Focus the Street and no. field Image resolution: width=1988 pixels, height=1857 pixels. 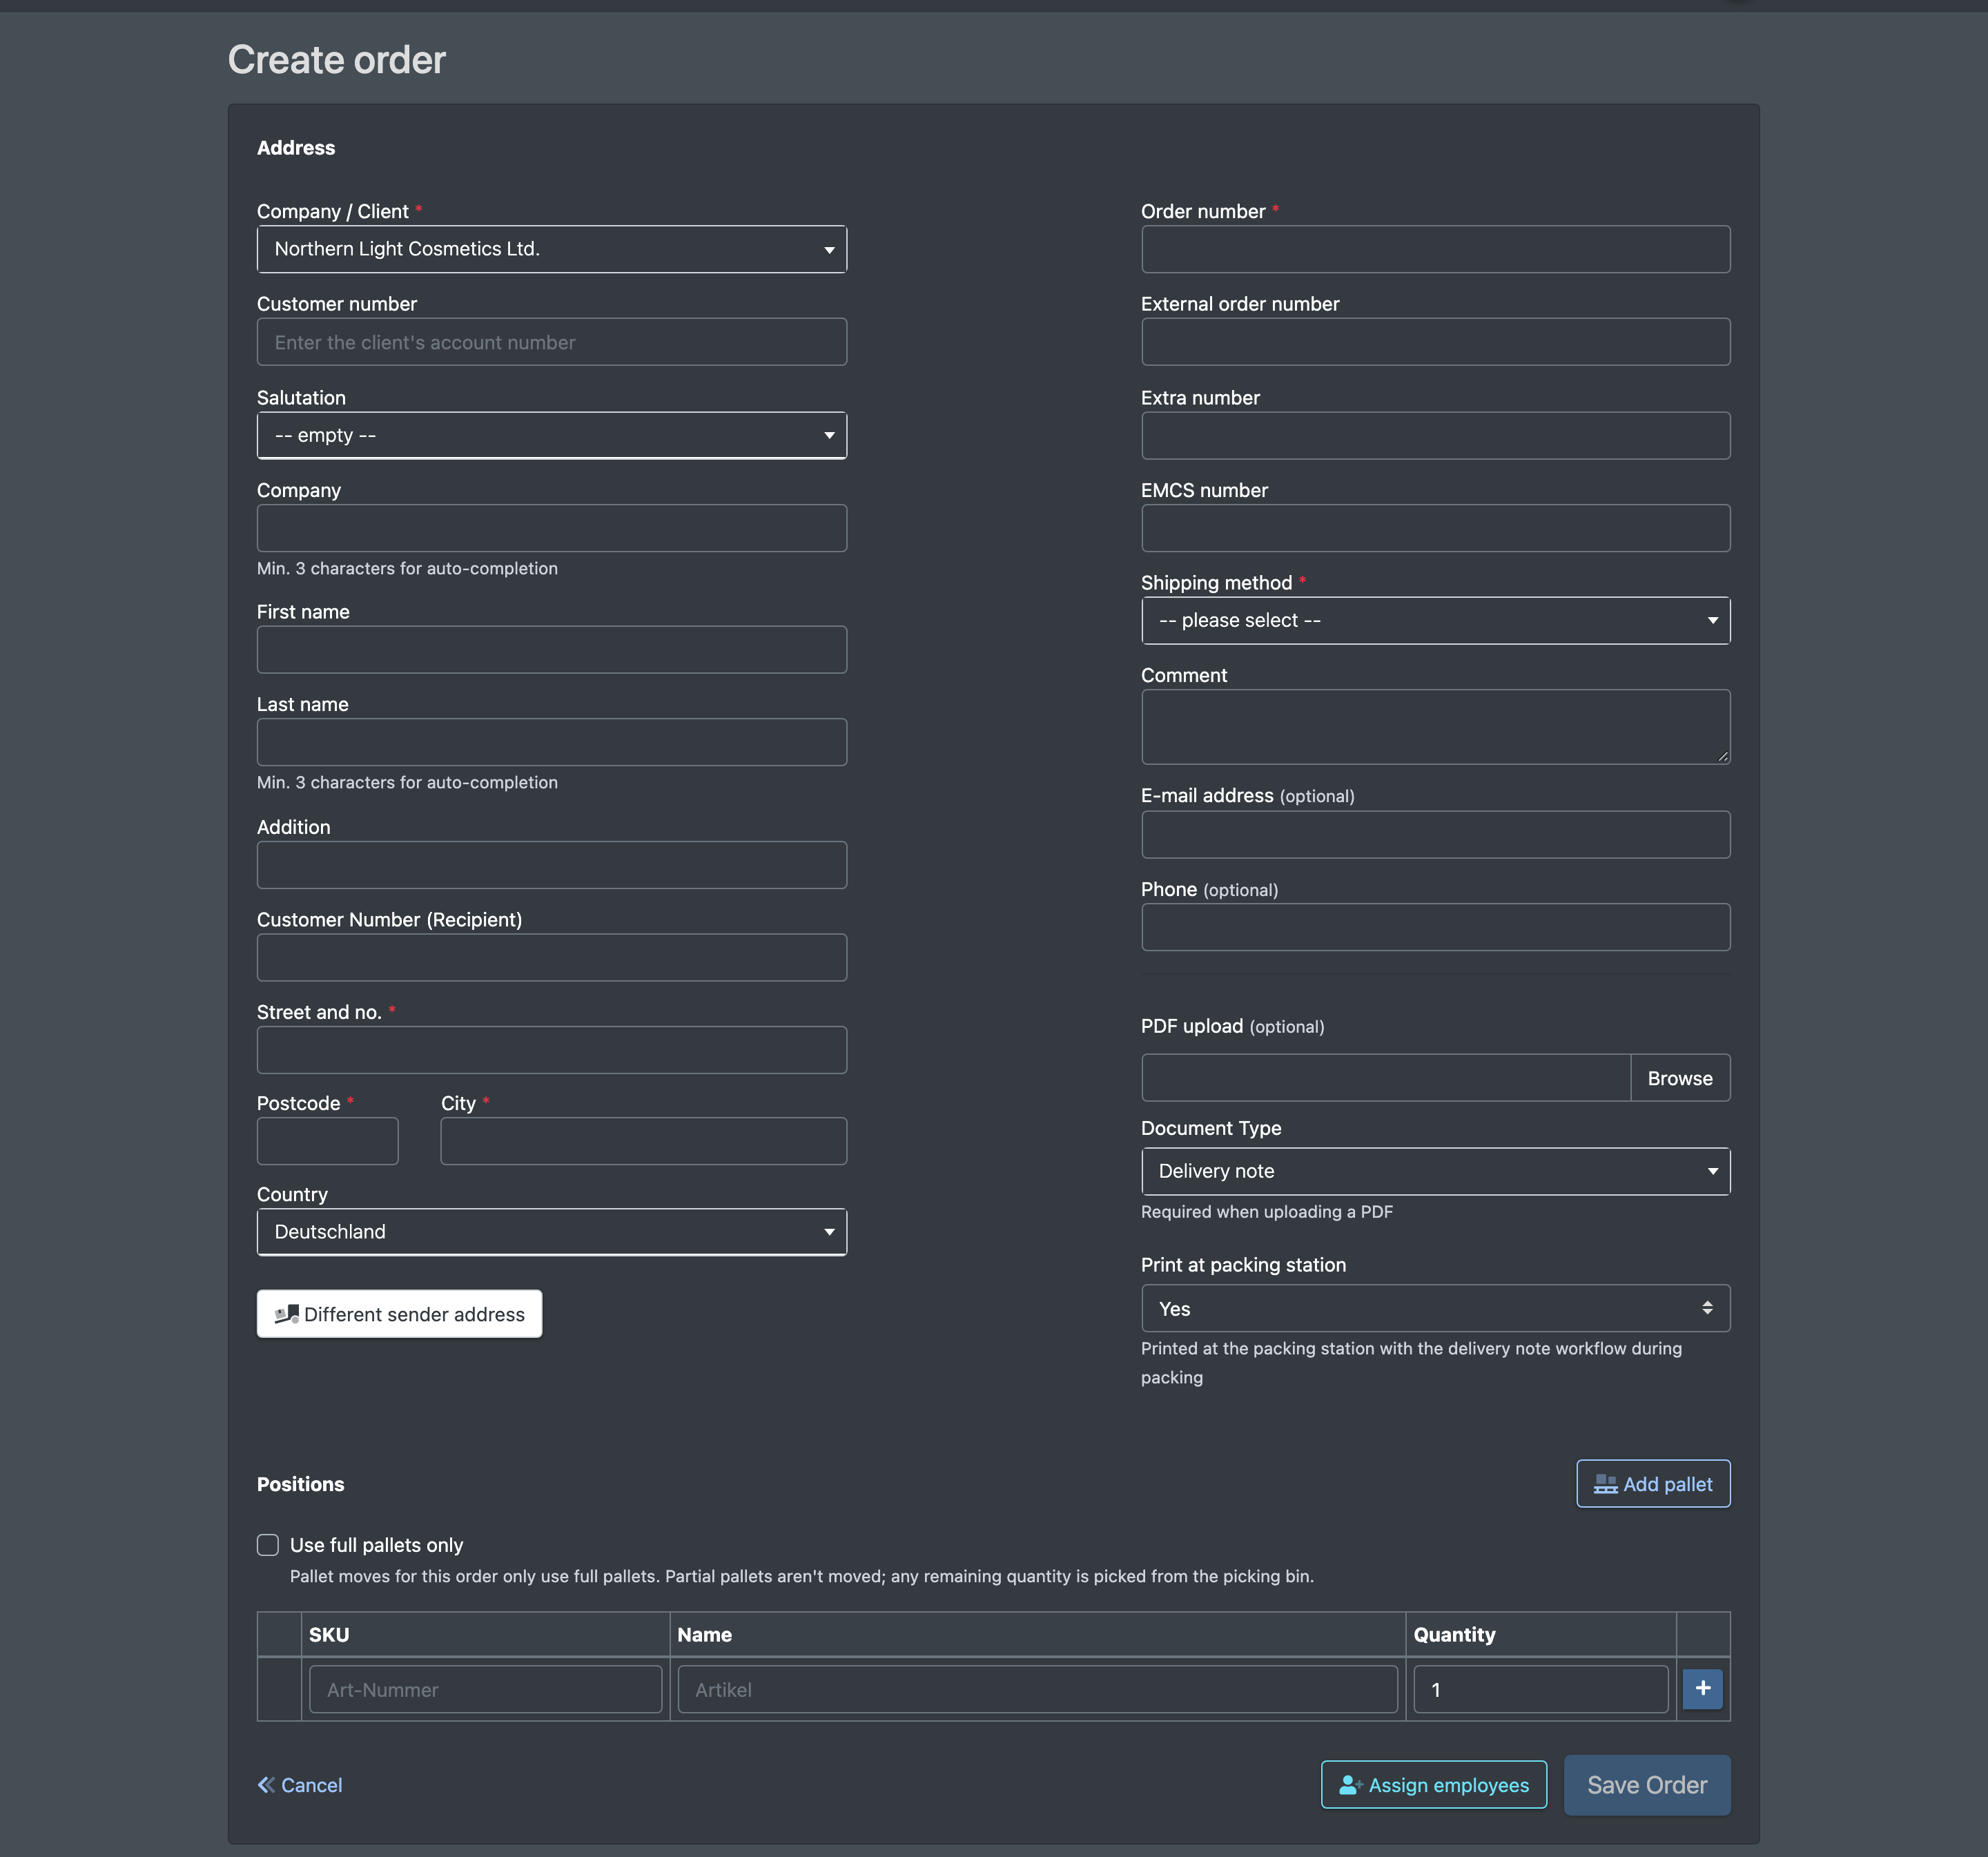click(551, 1050)
